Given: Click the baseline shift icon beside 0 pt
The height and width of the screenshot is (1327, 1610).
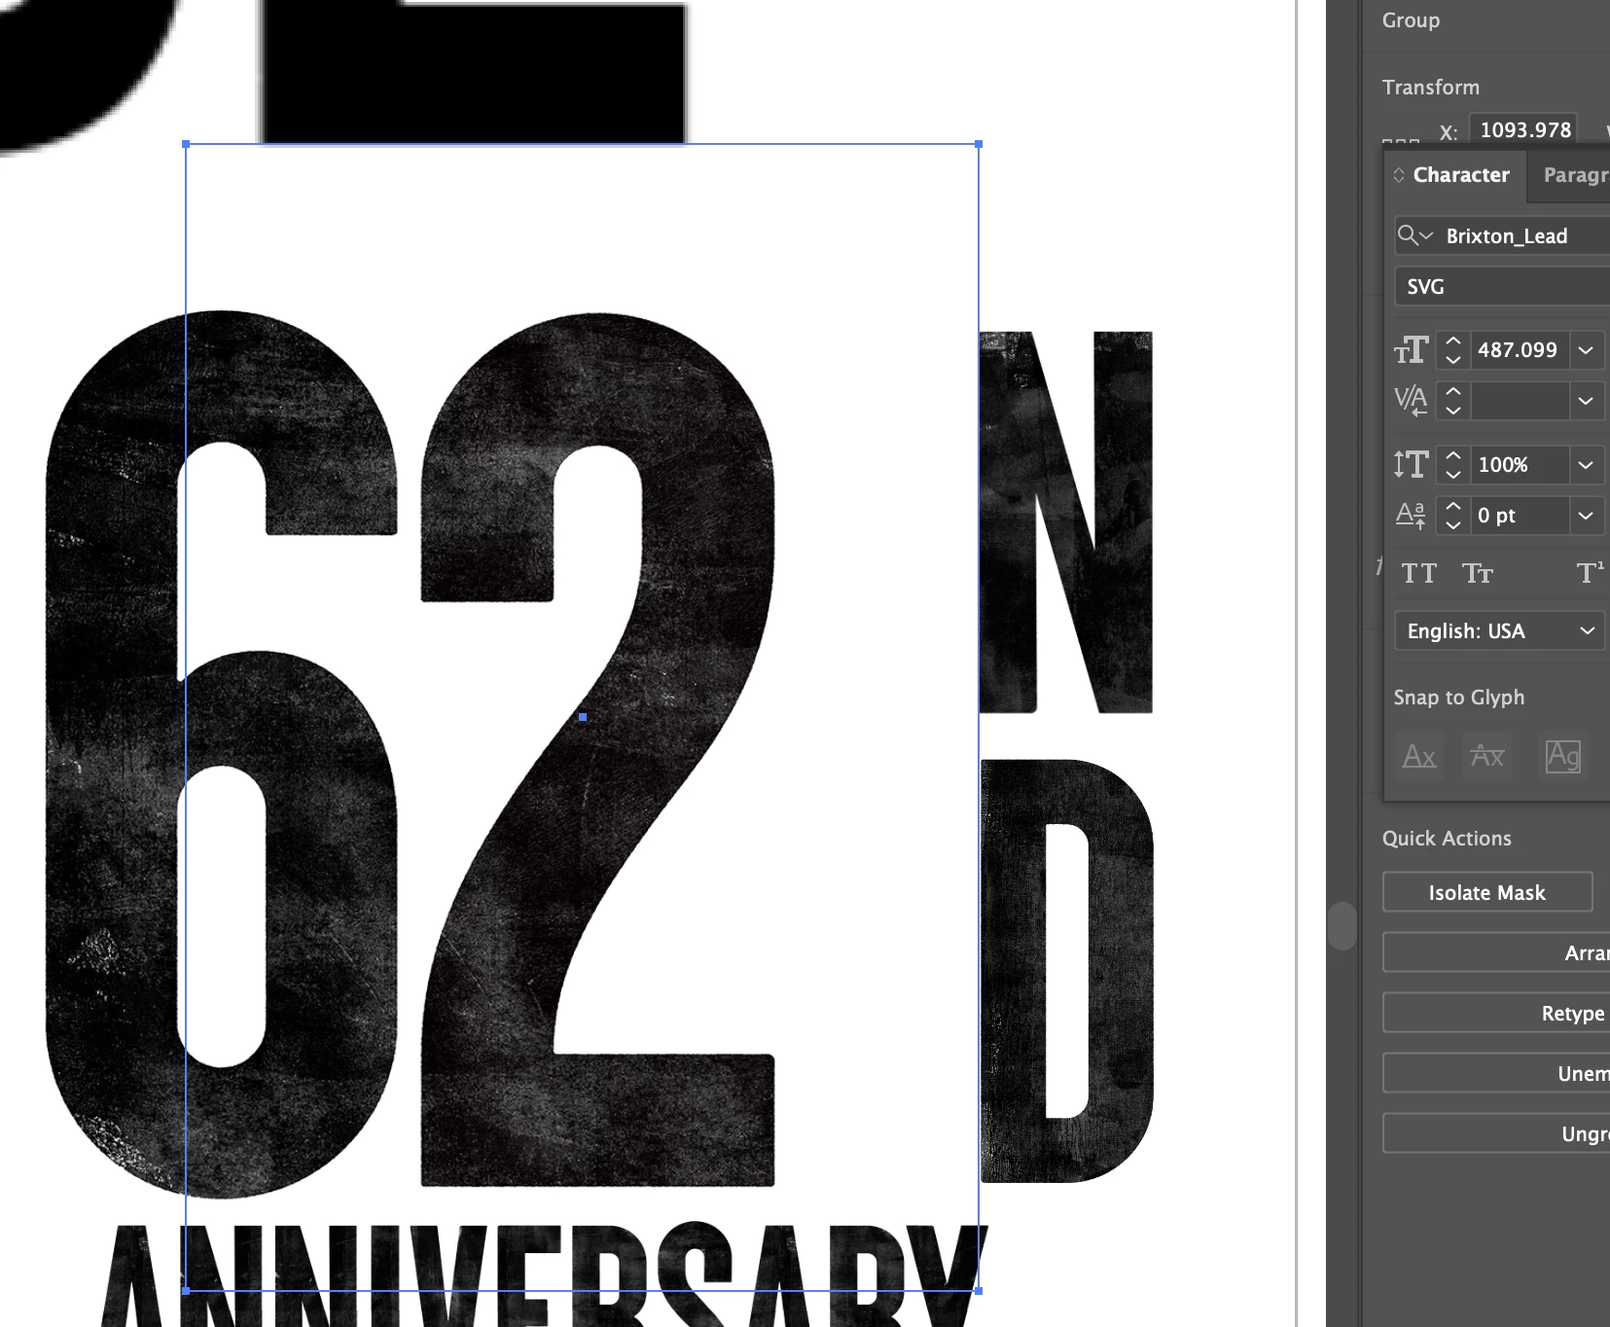Looking at the screenshot, I should [1411, 515].
